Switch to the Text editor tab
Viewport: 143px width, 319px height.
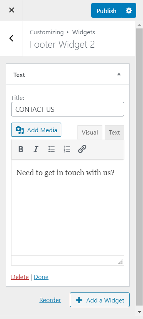pos(114,133)
